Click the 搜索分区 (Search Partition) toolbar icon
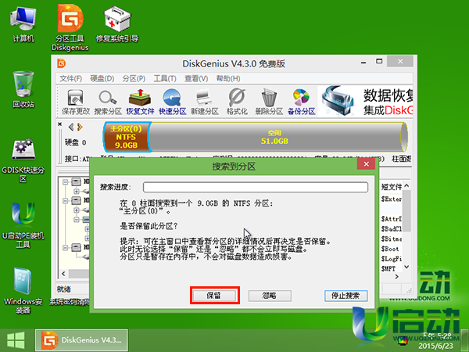469x352 pixels. point(108,102)
